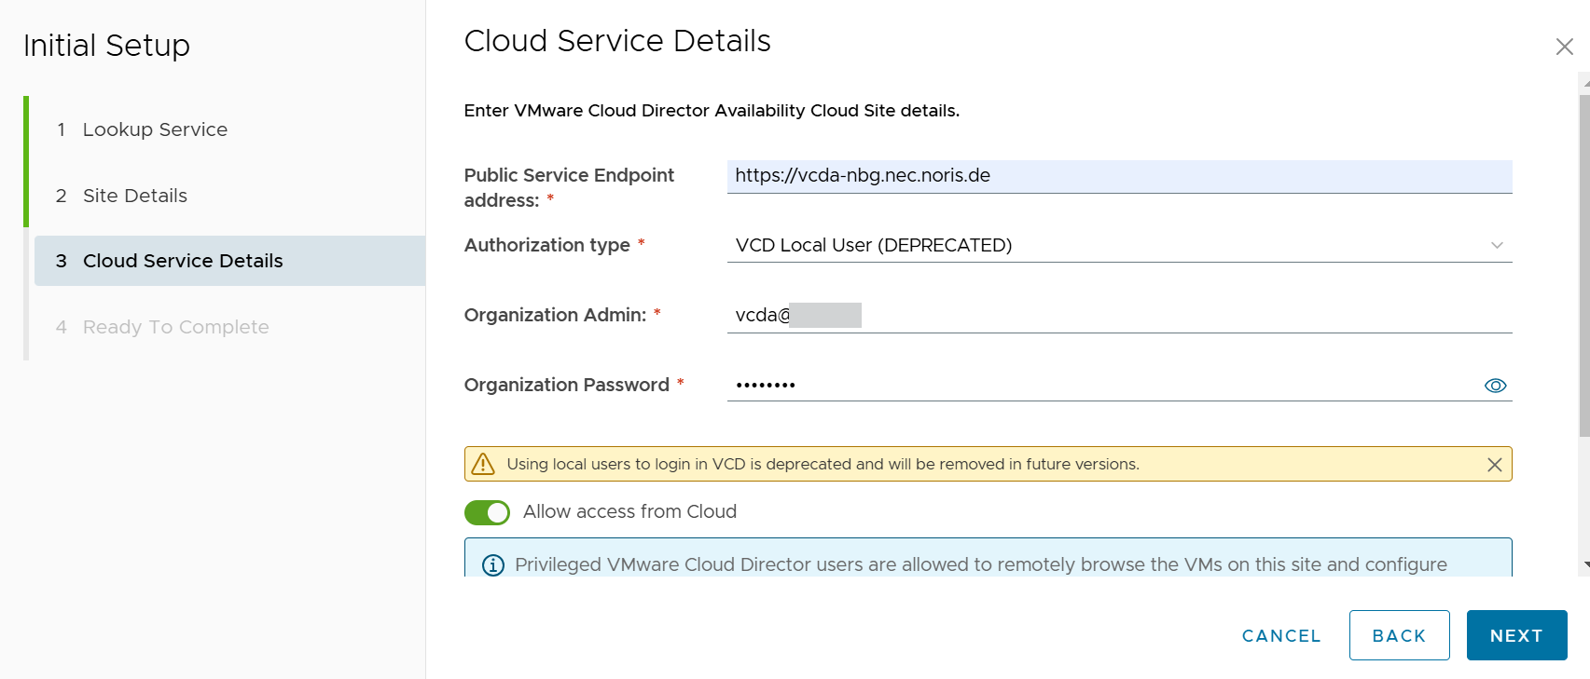Click the 'Privileged VMware Cloud Director users' info text
This screenshot has width=1590, height=679.
coord(981,564)
